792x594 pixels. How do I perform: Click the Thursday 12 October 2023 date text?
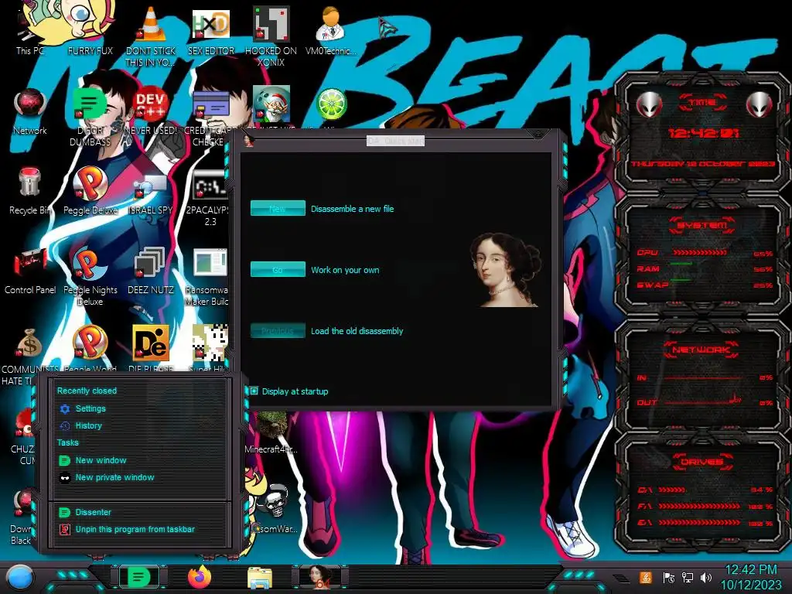(702, 164)
